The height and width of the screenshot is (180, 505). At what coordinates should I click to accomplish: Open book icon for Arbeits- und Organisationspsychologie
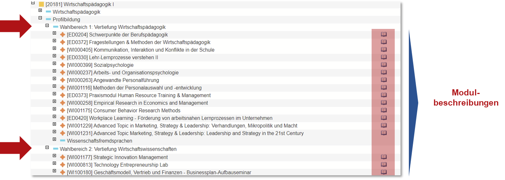384,72
